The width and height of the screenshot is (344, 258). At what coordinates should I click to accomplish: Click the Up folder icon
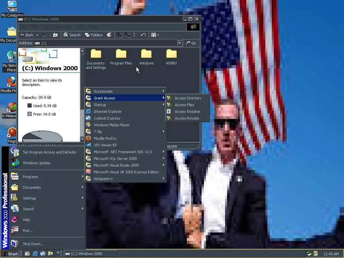[x=55, y=35]
